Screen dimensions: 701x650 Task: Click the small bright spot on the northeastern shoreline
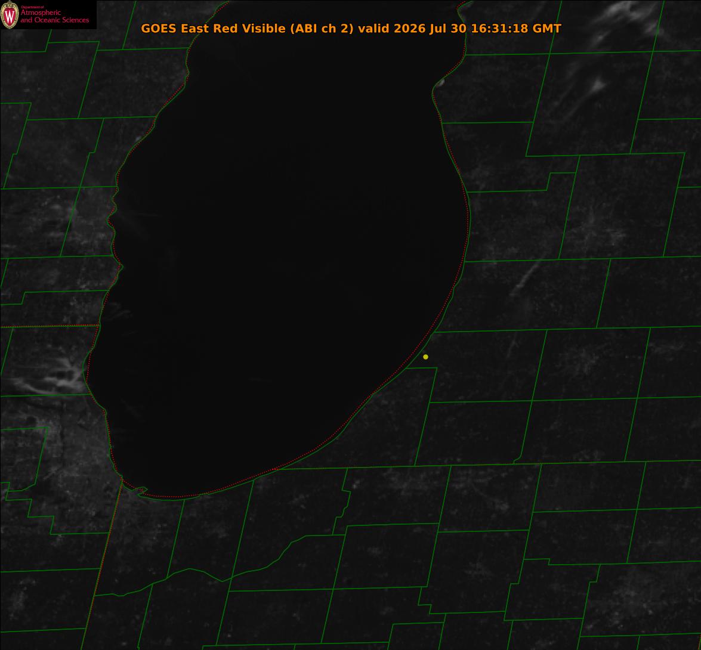tap(440, 83)
